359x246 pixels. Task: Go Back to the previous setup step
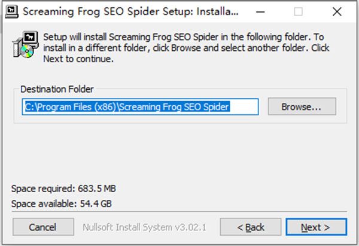pyautogui.click(x=251, y=227)
